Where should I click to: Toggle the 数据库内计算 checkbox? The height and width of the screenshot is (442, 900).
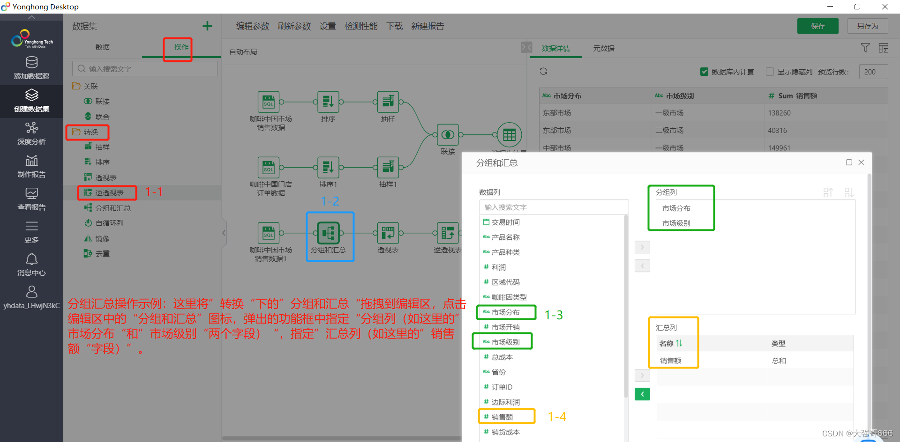704,72
